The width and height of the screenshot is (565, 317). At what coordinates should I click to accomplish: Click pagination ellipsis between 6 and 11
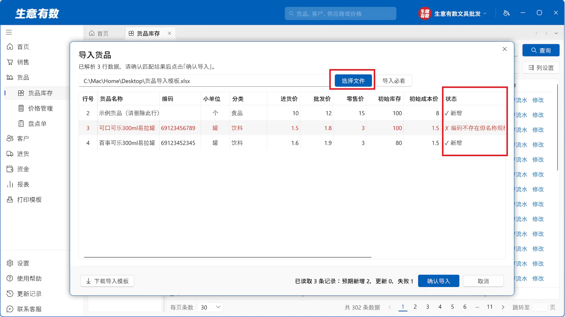[x=477, y=307]
